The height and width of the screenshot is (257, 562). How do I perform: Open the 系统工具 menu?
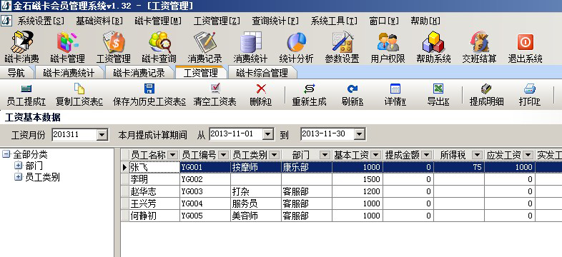334,21
